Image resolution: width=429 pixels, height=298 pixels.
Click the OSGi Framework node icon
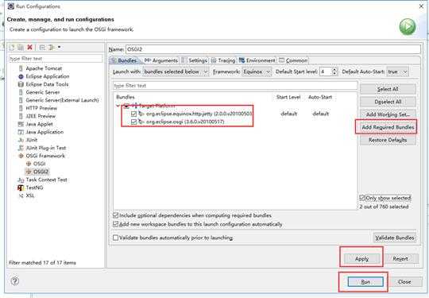(x=21, y=156)
